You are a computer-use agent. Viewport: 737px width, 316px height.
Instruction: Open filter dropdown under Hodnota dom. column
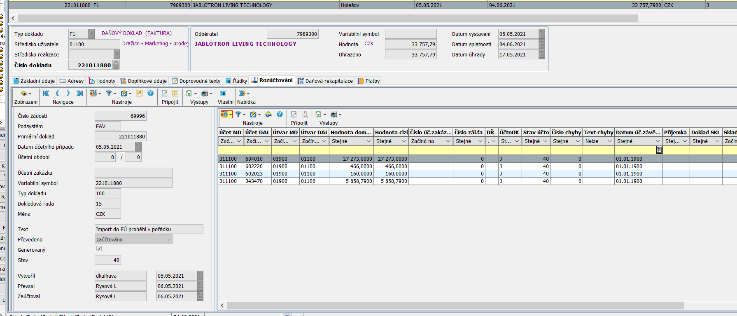368,141
